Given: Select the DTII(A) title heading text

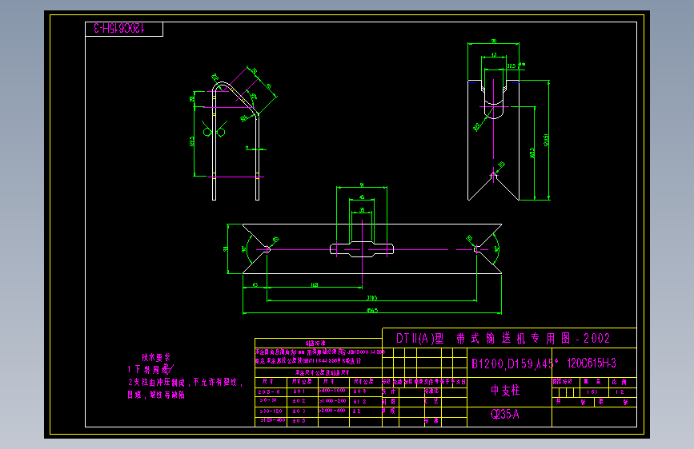Looking at the screenshot, I should click(x=503, y=339).
